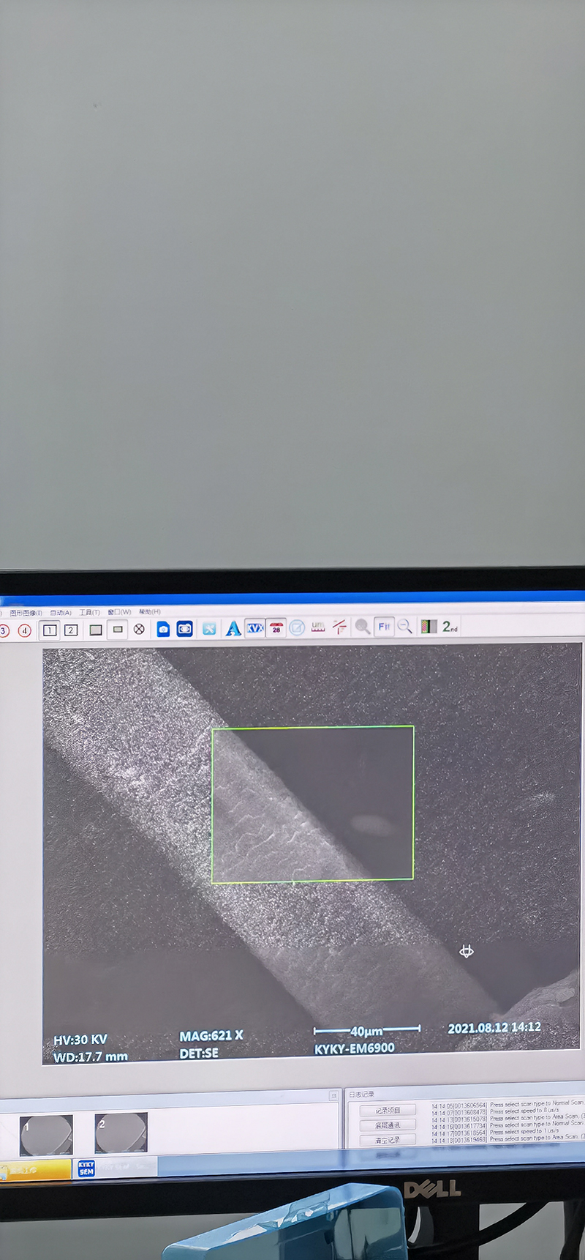Screen dimensions: 585x1260
Task: Click the KVX toolbar icon
Action: point(254,627)
